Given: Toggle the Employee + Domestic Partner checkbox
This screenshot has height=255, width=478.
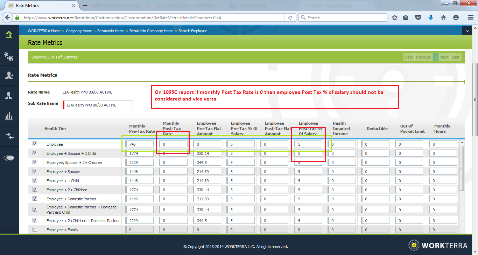Looking at the screenshot, I should (35, 199).
